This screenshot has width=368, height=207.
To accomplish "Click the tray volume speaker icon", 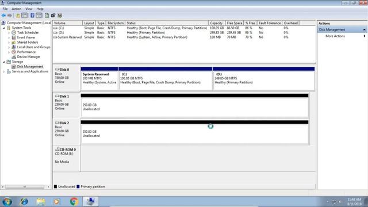I will tap(340, 202).
